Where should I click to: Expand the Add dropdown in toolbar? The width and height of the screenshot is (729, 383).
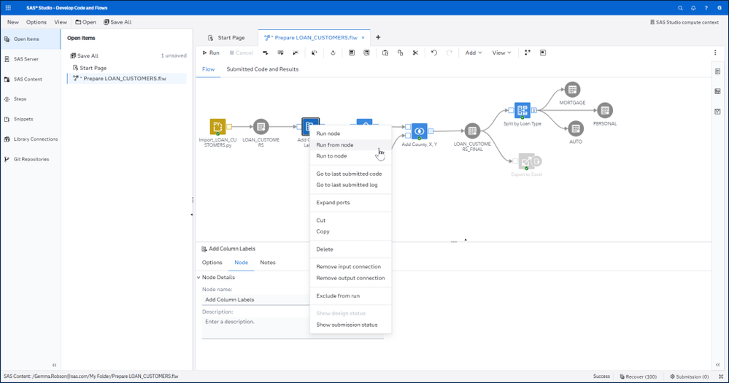coord(474,53)
